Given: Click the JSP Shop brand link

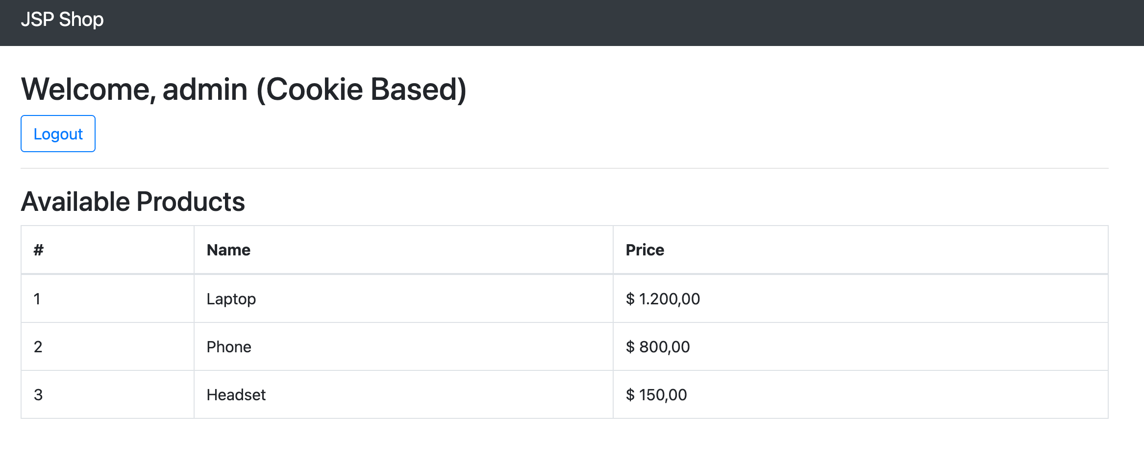Looking at the screenshot, I should click(62, 20).
